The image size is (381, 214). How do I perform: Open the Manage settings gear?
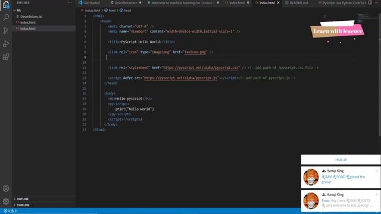[6, 201]
